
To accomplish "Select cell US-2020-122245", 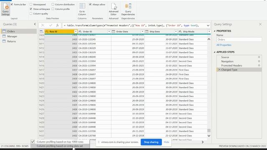I will 95,39.
